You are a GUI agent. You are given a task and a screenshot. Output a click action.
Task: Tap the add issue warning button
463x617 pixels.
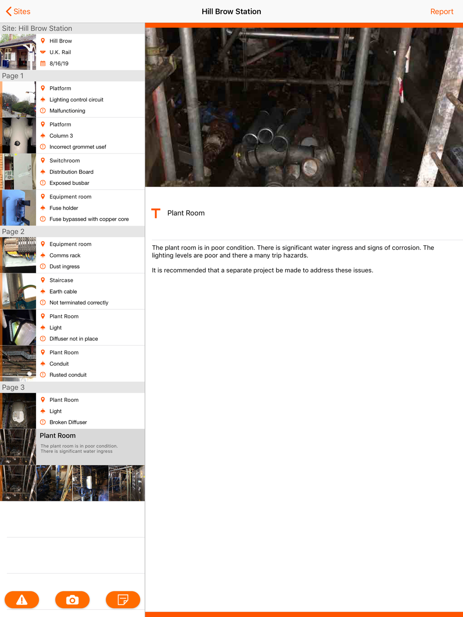click(x=22, y=600)
